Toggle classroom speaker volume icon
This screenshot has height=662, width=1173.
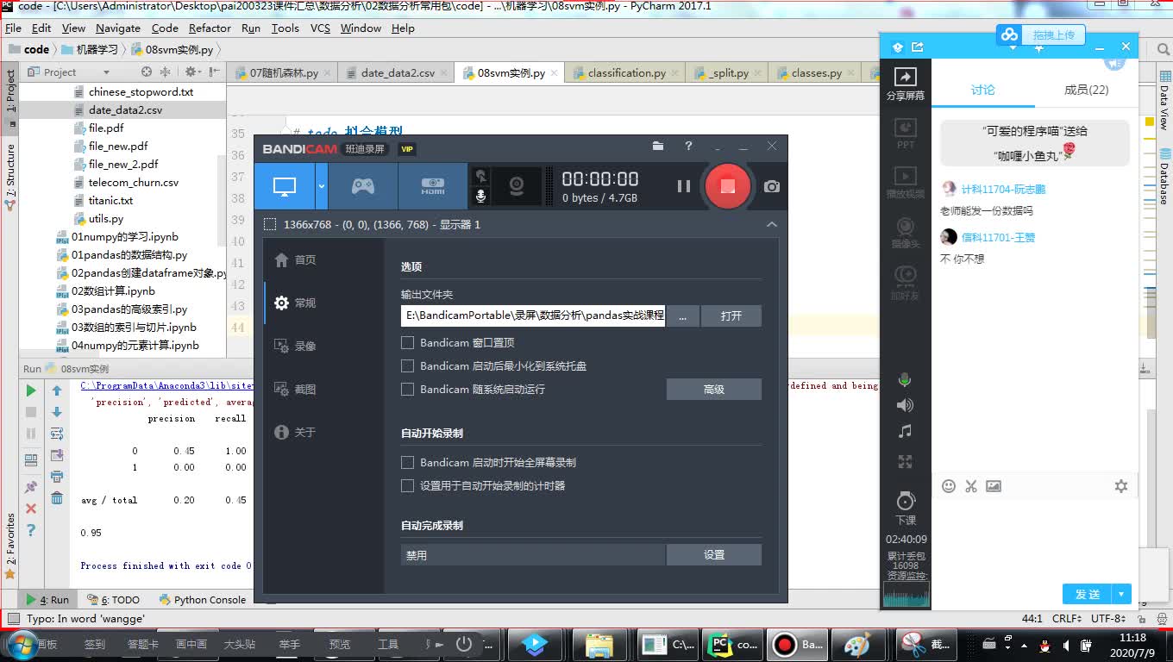click(905, 405)
